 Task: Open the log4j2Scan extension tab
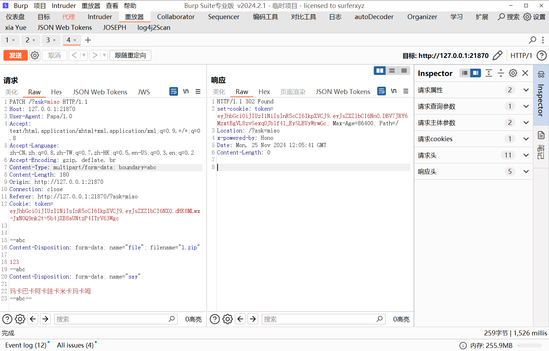154,27
